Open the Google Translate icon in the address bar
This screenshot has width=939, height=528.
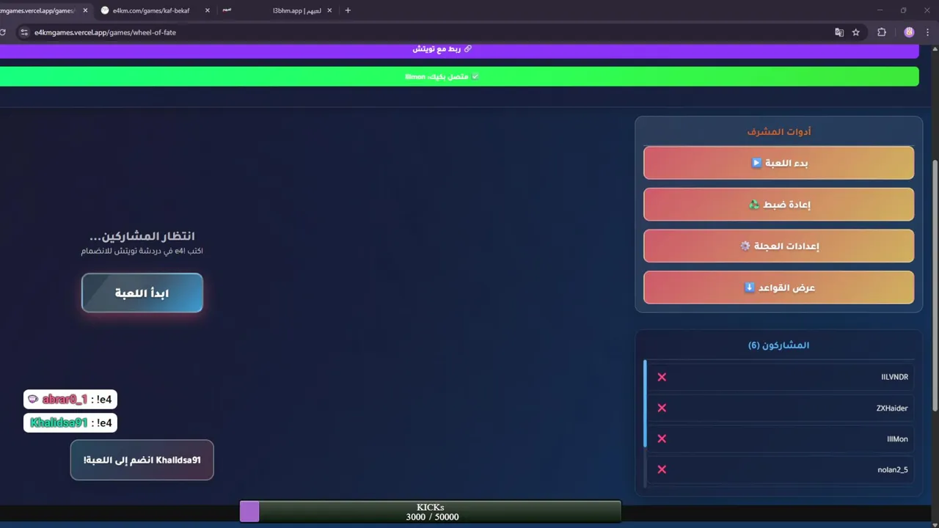[x=839, y=32]
